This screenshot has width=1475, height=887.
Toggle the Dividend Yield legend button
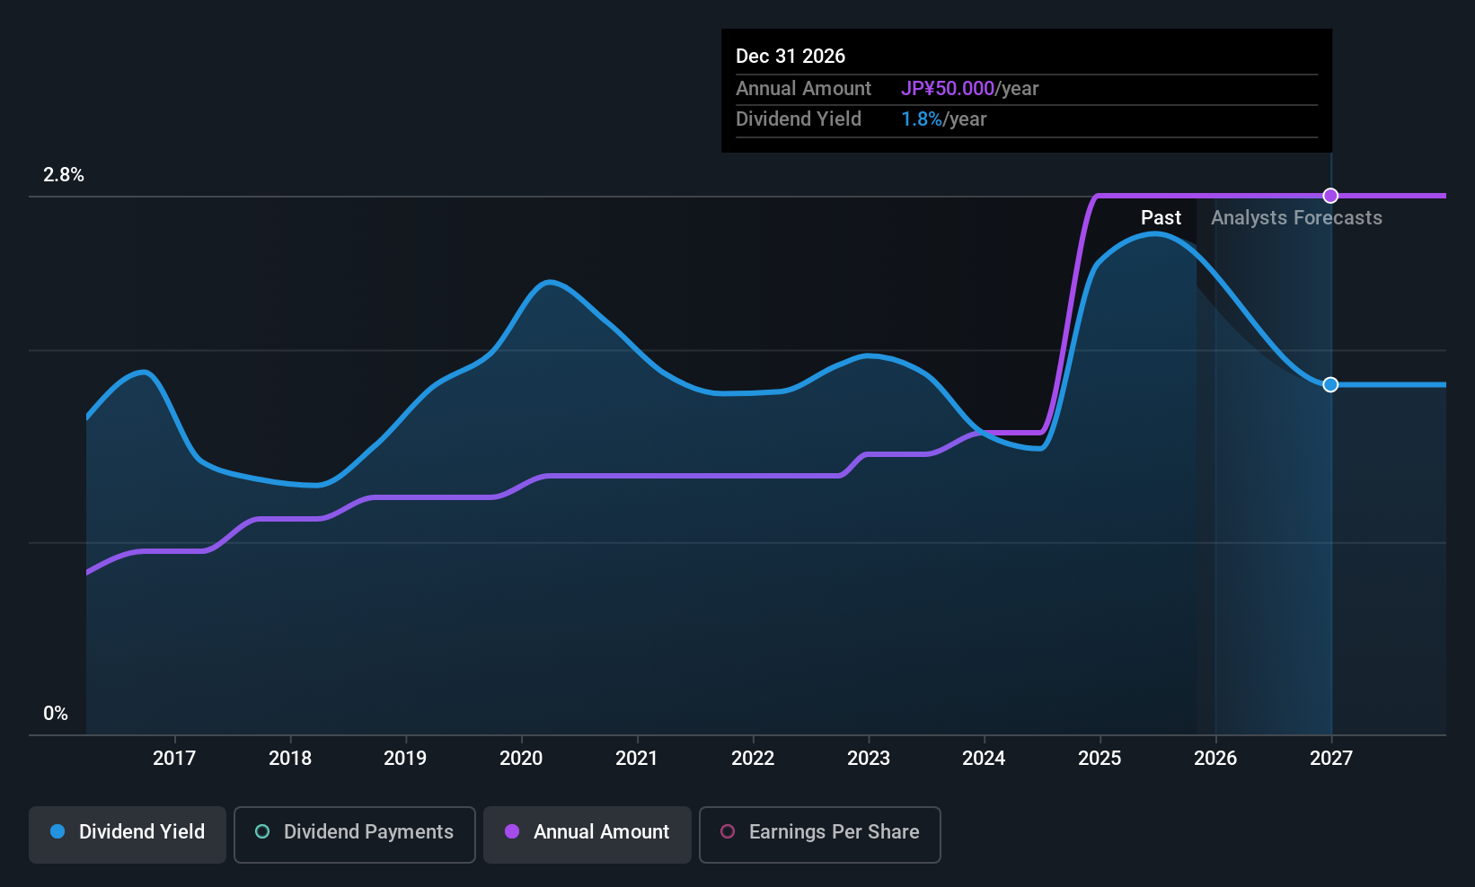tap(128, 833)
